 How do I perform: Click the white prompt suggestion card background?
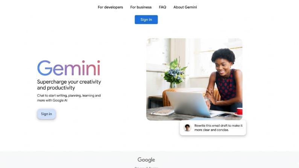(213, 128)
